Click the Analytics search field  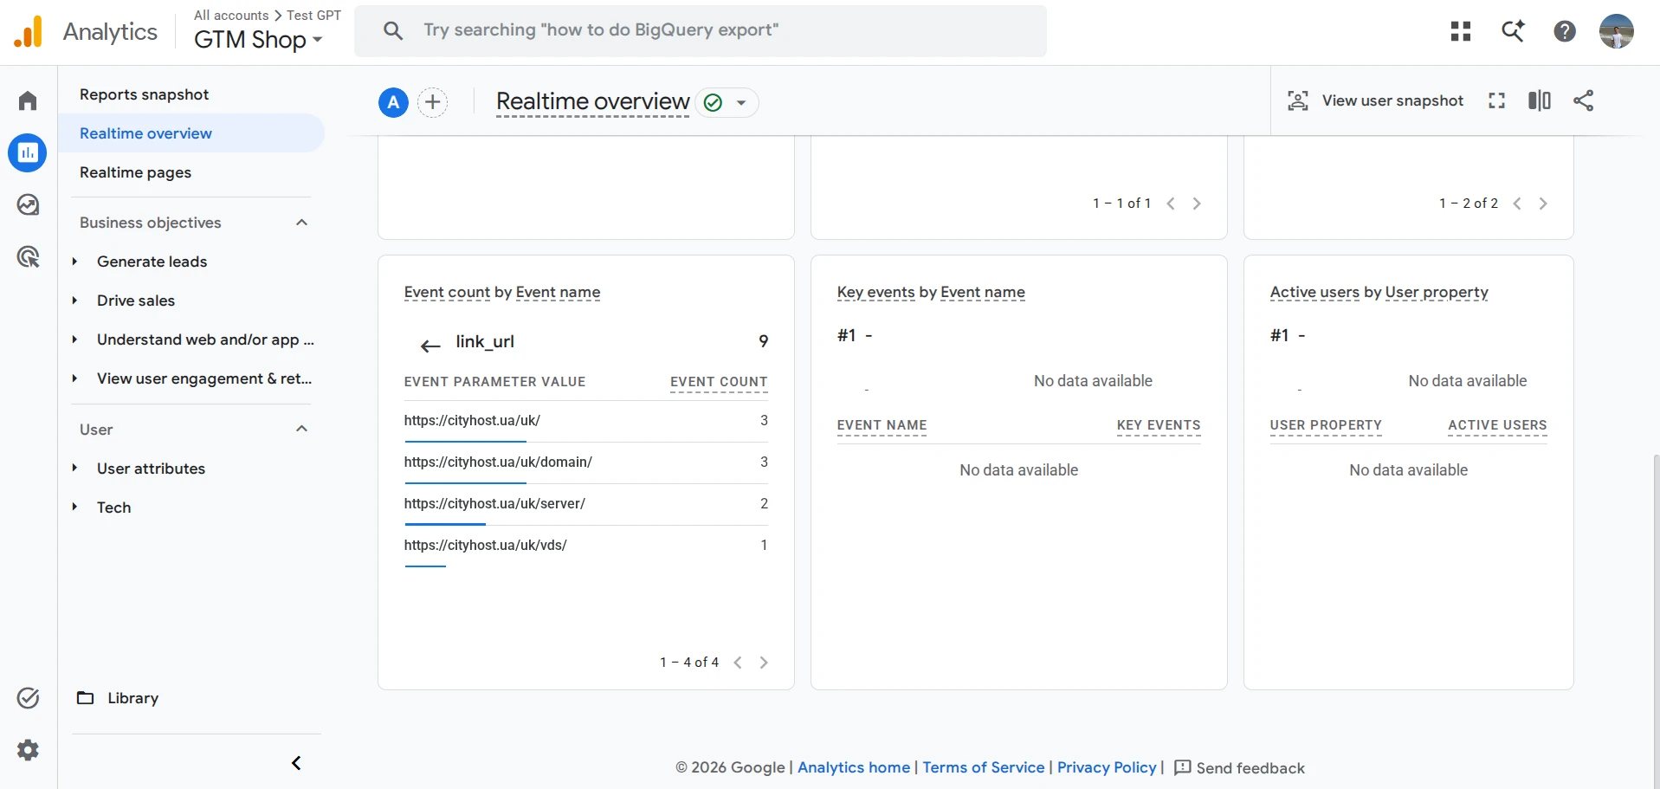pyautogui.click(x=701, y=31)
